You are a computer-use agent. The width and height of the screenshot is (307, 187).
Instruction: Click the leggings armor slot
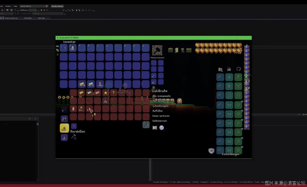(238, 95)
